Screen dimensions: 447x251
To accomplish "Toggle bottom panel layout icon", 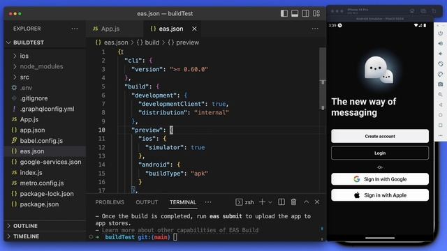I will tap(295, 13).
